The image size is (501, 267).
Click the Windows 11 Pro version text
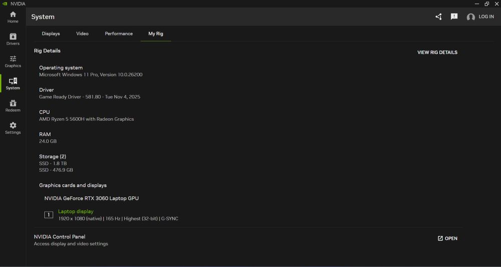click(x=91, y=75)
